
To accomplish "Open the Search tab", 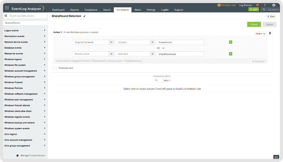I will tap(107, 10).
